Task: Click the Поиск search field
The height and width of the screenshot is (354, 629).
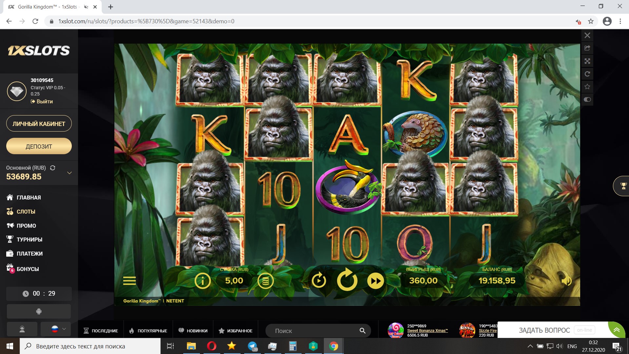Action: [x=315, y=331]
